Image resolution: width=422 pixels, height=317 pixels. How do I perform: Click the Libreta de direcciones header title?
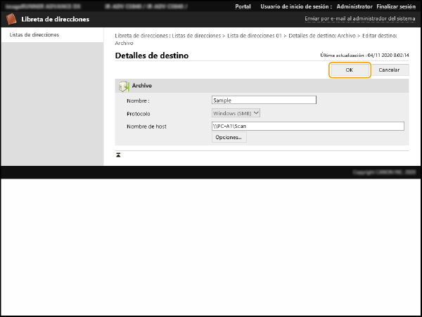[x=55, y=19]
